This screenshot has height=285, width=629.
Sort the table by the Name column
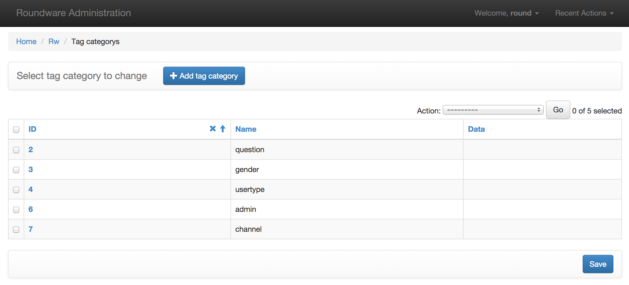pyautogui.click(x=246, y=129)
